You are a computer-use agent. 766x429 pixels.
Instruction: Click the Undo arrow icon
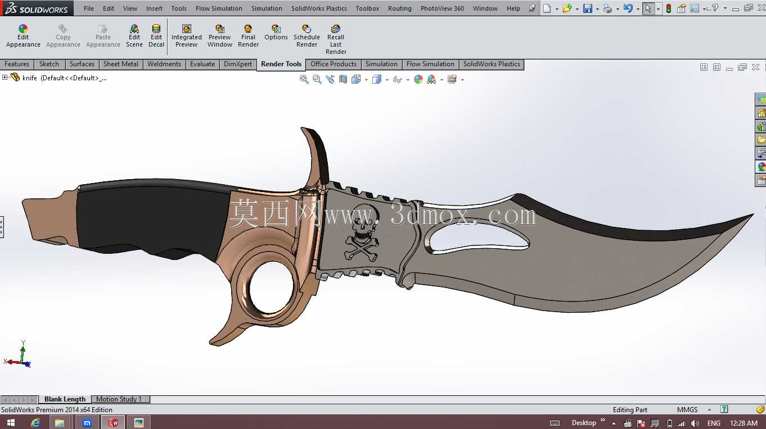tap(628, 8)
